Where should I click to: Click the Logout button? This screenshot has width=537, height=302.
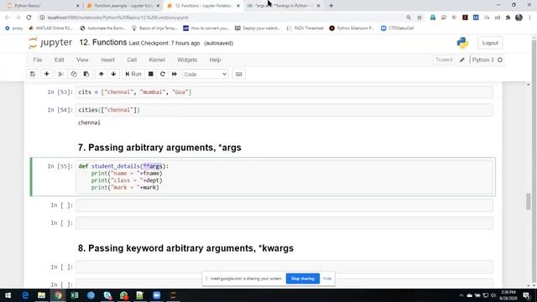click(490, 43)
